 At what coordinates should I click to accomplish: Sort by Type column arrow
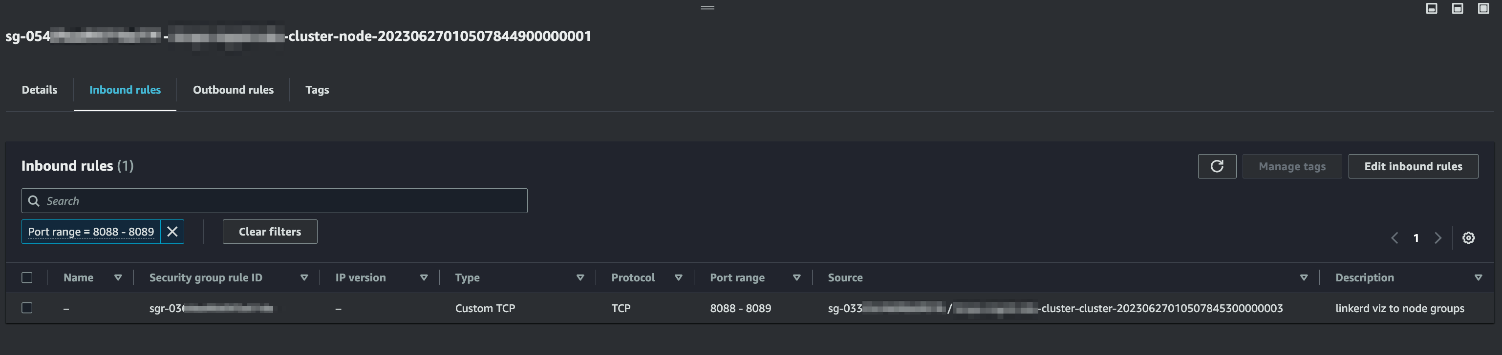click(580, 277)
